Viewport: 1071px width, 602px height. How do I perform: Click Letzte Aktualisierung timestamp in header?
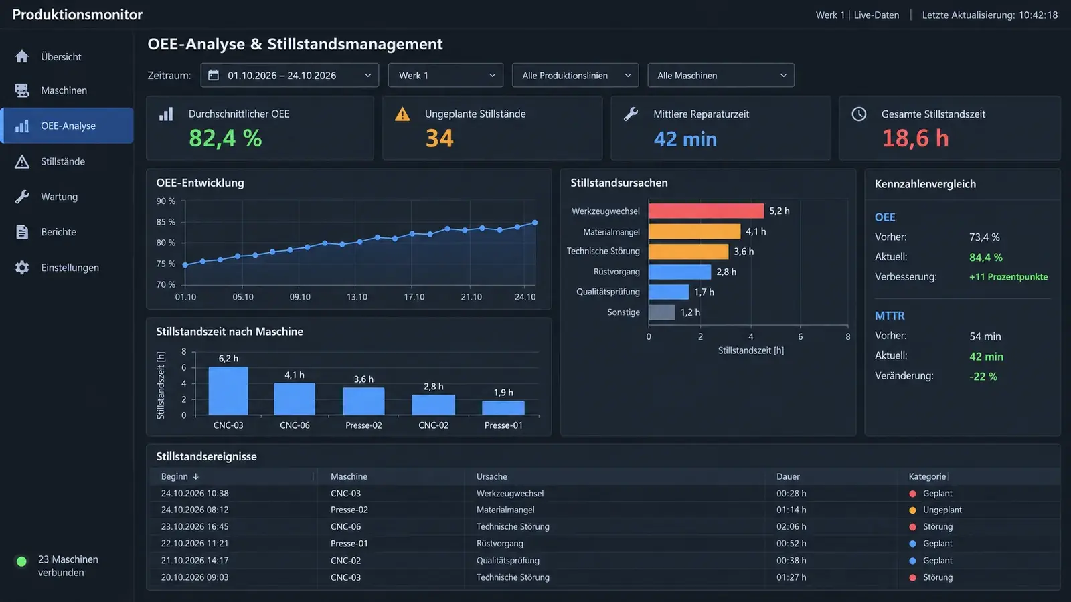coord(990,15)
